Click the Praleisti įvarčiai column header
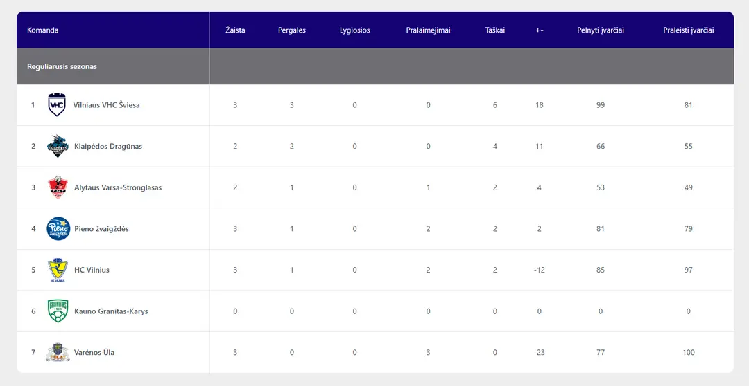The height and width of the screenshot is (386, 749). [689, 30]
